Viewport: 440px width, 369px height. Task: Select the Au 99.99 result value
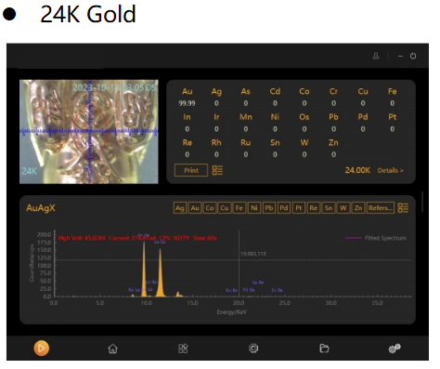(187, 103)
